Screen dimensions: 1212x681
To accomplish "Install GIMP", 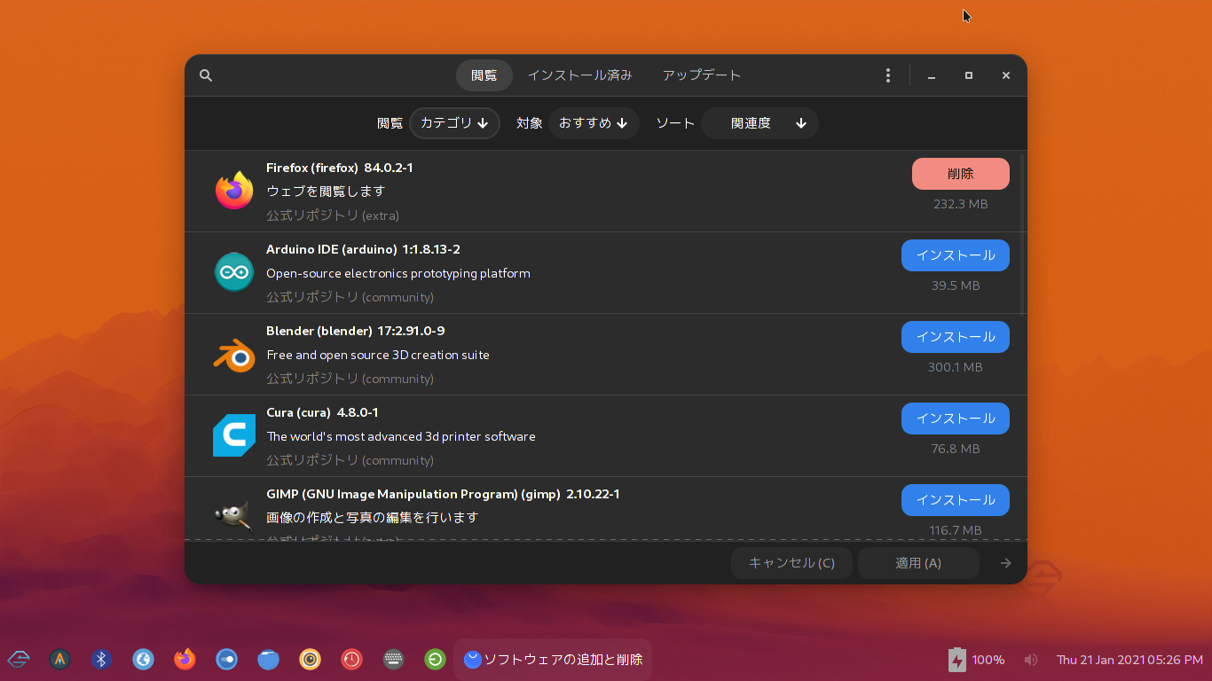I will coord(956,500).
